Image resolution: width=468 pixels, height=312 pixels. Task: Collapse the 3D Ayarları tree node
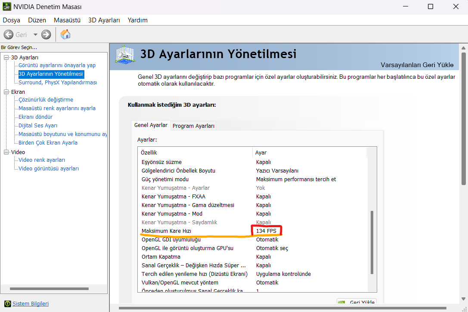(6, 58)
